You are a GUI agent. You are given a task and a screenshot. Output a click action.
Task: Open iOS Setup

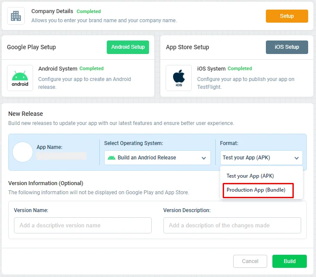tap(287, 47)
